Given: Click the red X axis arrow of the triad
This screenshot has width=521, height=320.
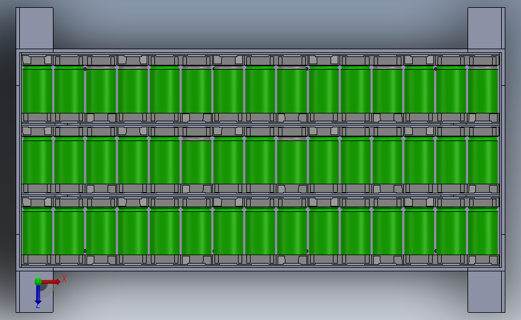Looking at the screenshot, I should coord(50,282).
